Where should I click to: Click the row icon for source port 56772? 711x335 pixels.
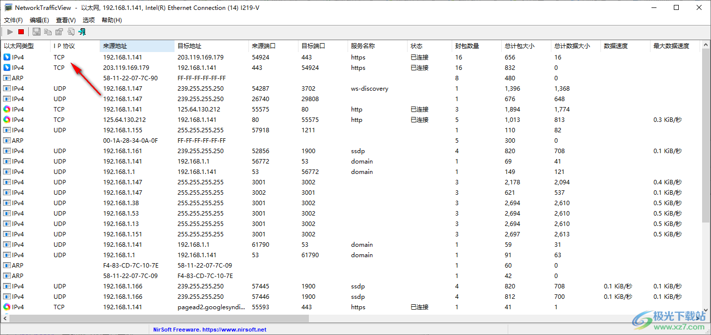click(7, 161)
